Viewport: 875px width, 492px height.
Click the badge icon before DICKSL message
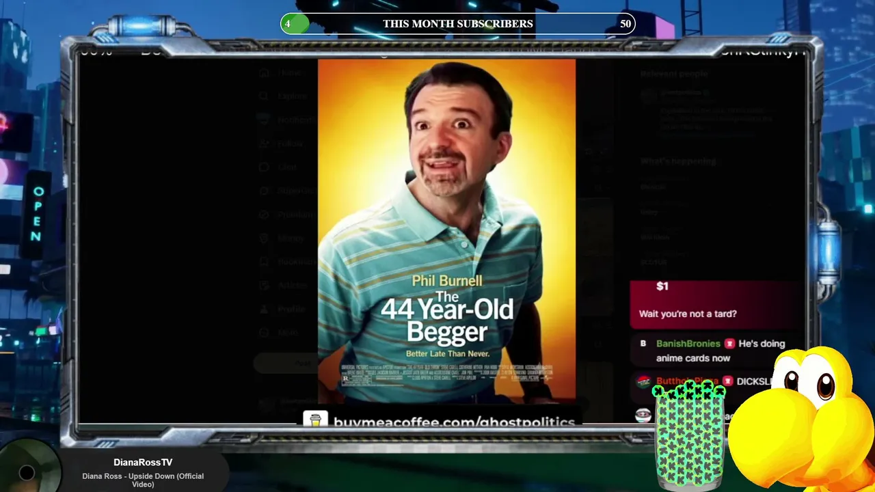click(727, 381)
